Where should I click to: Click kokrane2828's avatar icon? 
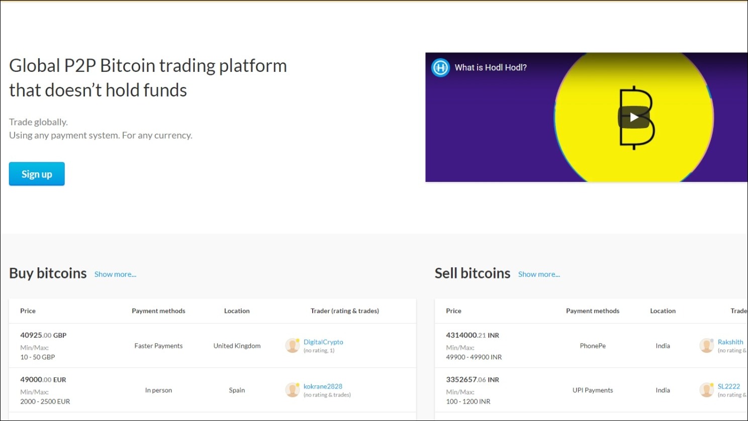(293, 390)
